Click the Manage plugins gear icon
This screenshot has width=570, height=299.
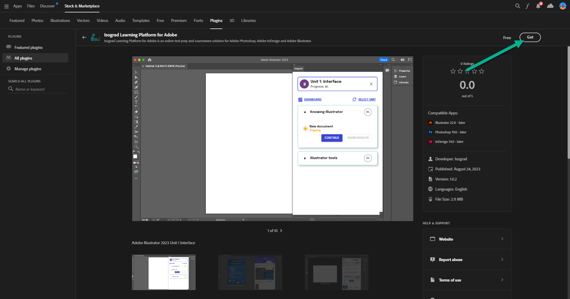9,68
